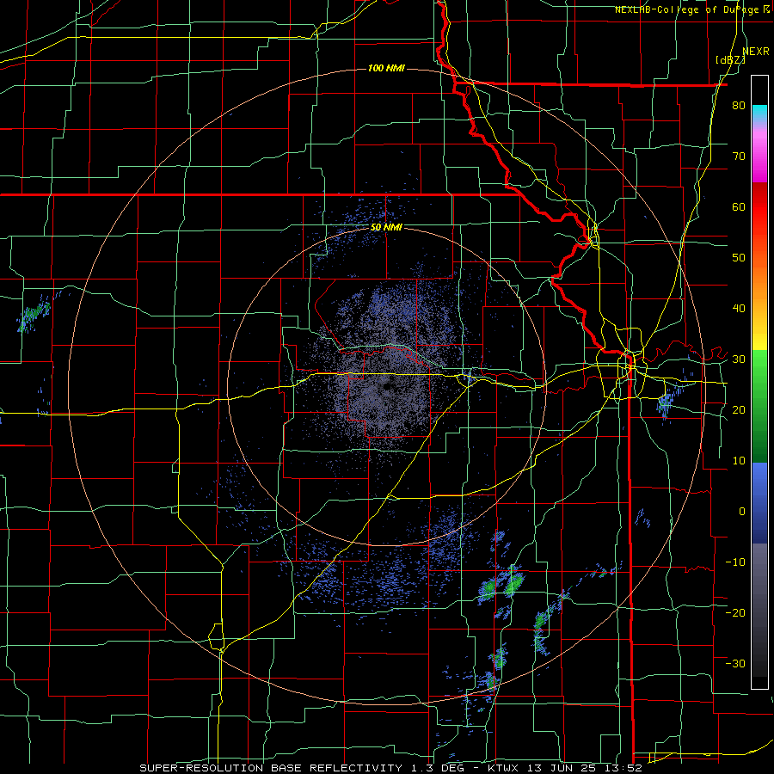Click the magenta band of the reflectivity color bar
Image resolution: width=774 pixels, height=774 pixels.
(759, 157)
